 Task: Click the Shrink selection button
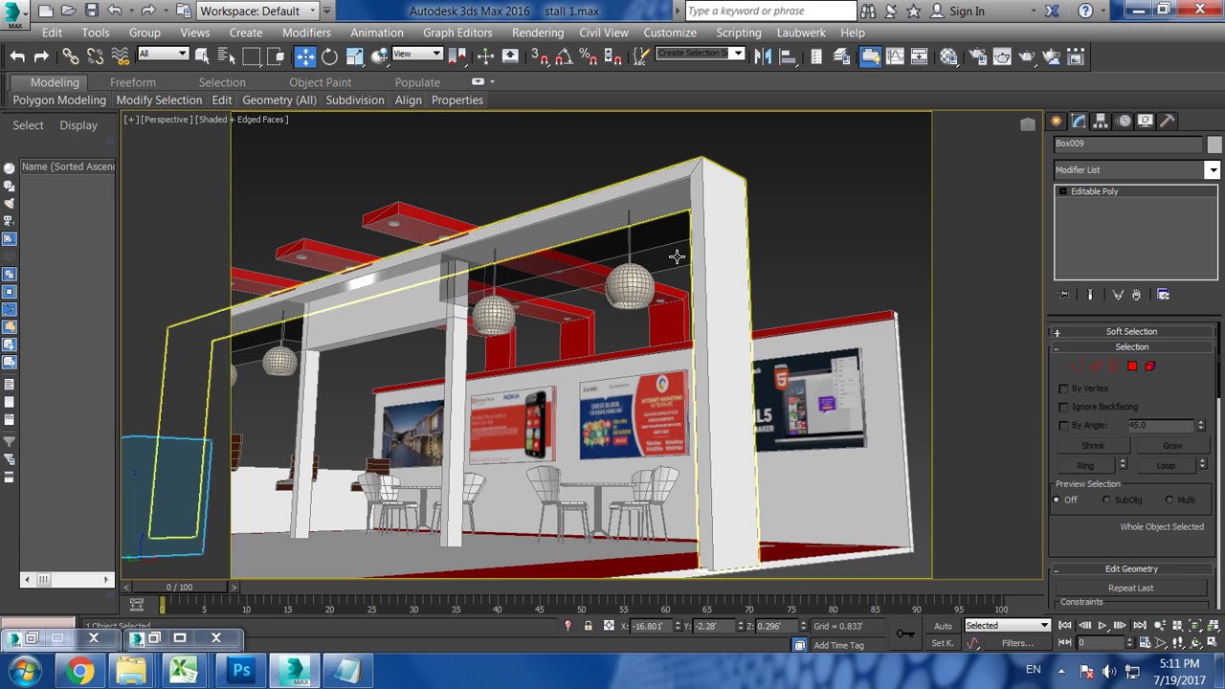click(x=1093, y=446)
